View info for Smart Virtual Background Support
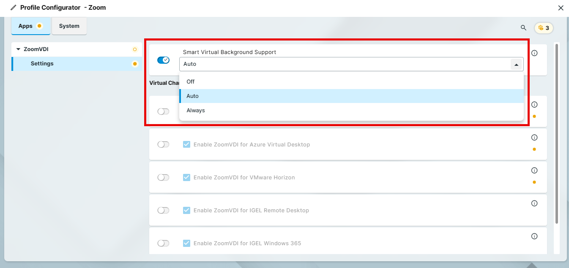569x268 pixels. tap(534, 53)
